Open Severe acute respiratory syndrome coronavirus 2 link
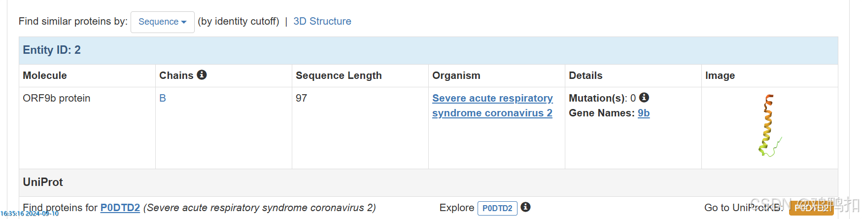Image resolution: width=862 pixels, height=219 pixels. [492, 106]
